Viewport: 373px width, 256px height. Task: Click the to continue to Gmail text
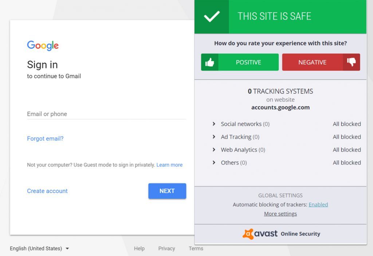pos(54,76)
